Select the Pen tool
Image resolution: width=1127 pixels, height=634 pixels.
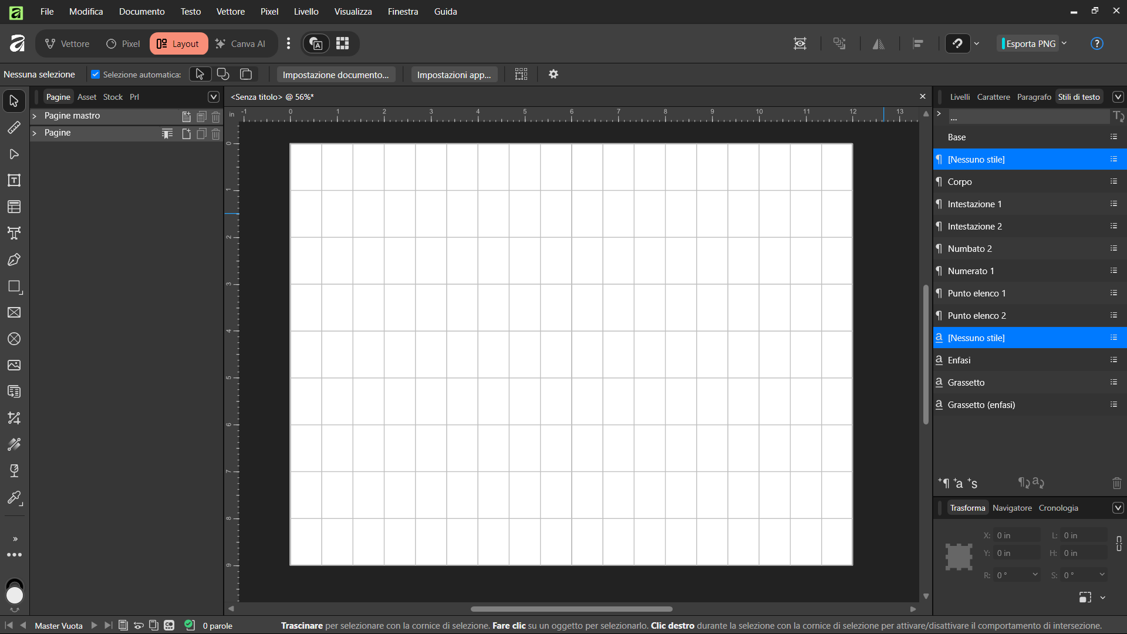point(14,259)
